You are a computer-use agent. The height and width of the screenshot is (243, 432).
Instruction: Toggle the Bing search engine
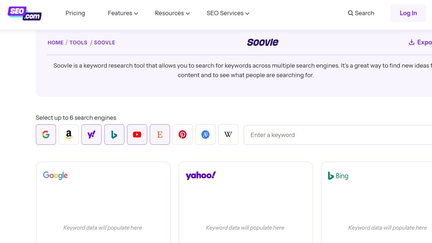tap(114, 134)
